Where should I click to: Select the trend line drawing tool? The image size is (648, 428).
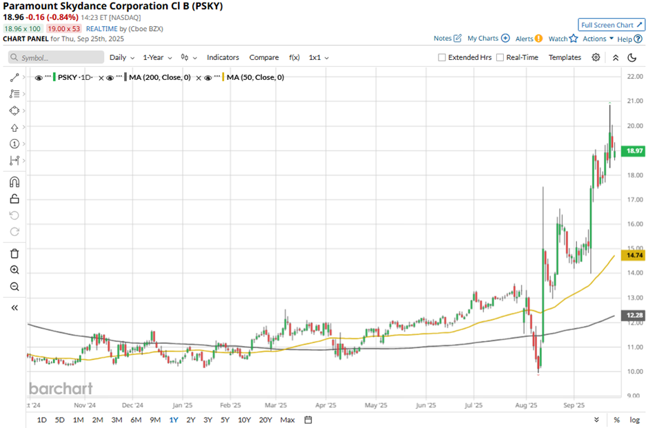click(14, 77)
